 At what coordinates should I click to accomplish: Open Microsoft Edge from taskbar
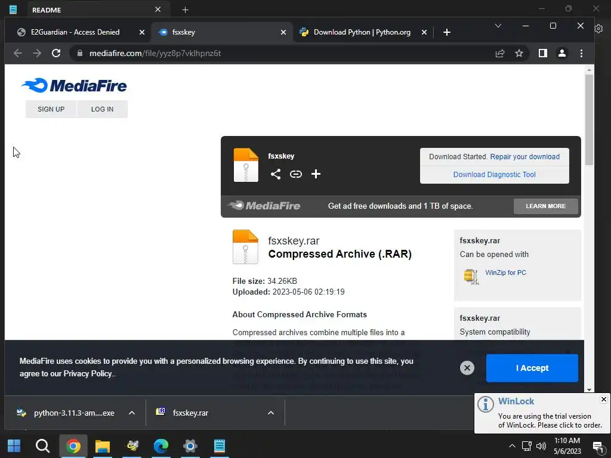[x=161, y=445]
